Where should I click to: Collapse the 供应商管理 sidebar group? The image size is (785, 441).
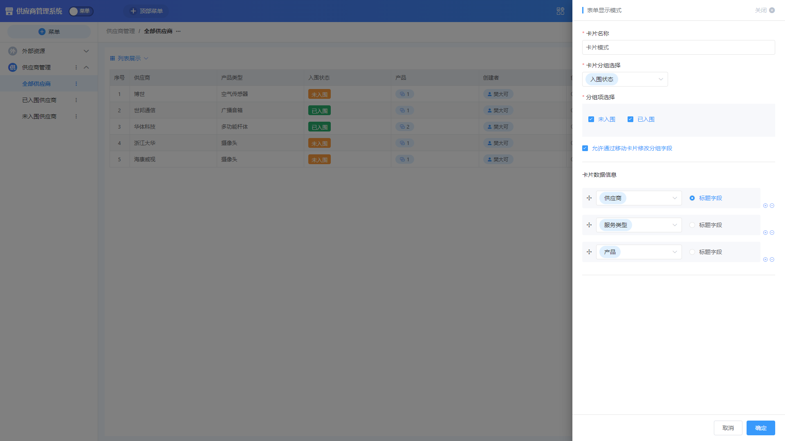click(x=86, y=67)
